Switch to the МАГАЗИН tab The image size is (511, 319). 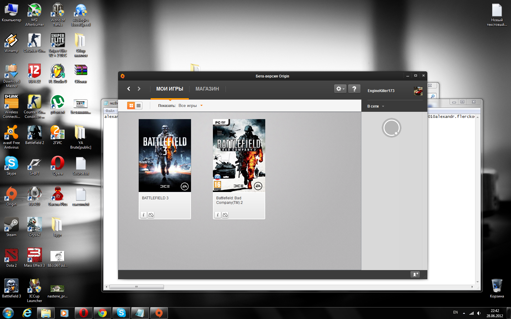207,89
